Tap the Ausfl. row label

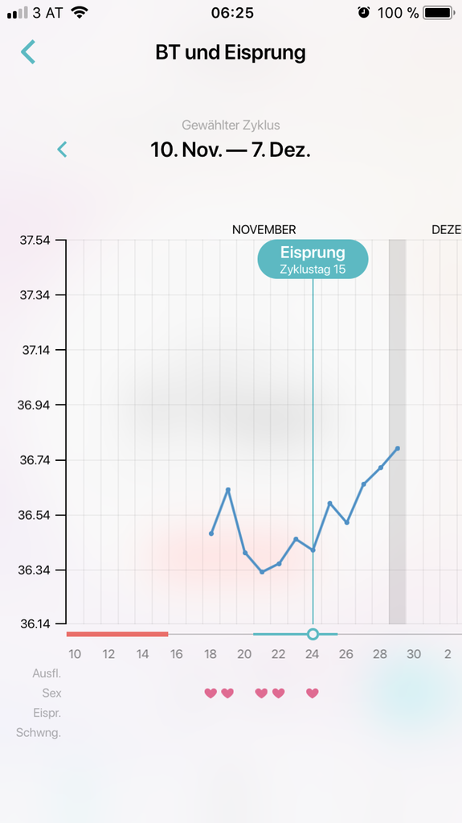47,673
